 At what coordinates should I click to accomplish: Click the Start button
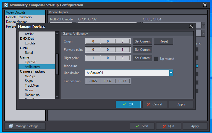[142, 126]
